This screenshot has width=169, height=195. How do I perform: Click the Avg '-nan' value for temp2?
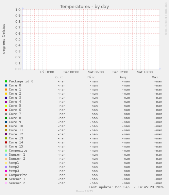126,167
